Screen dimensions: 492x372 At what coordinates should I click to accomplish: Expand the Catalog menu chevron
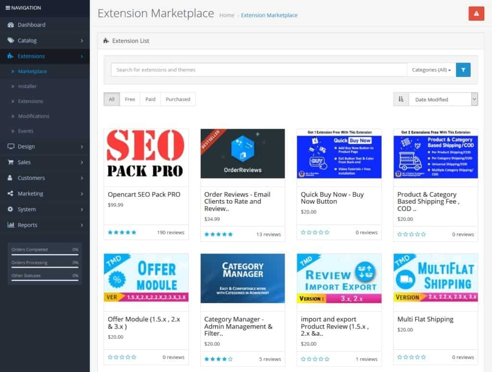coord(82,40)
